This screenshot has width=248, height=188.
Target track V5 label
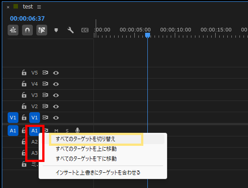pos(35,73)
